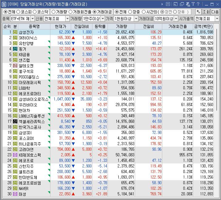Screen dimensions: 221x200
Task: Click 아모레퍼시픽 current price 150,700
Action: (64, 82)
